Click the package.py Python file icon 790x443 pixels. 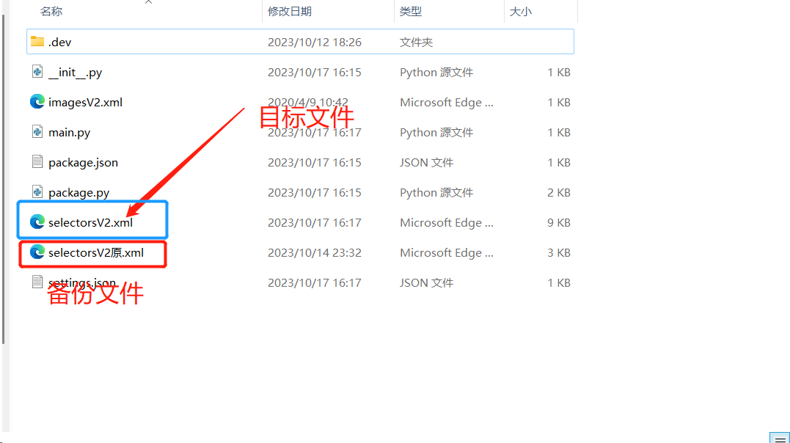37,192
